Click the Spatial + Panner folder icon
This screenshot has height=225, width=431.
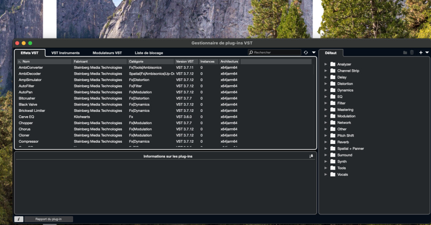[333, 148]
